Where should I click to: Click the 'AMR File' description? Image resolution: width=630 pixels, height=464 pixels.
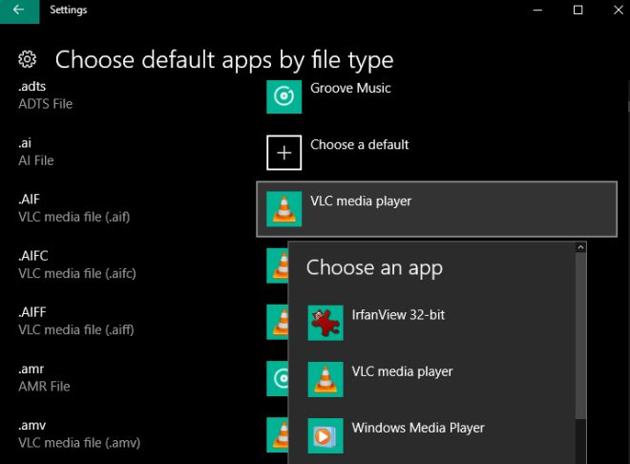44,387
